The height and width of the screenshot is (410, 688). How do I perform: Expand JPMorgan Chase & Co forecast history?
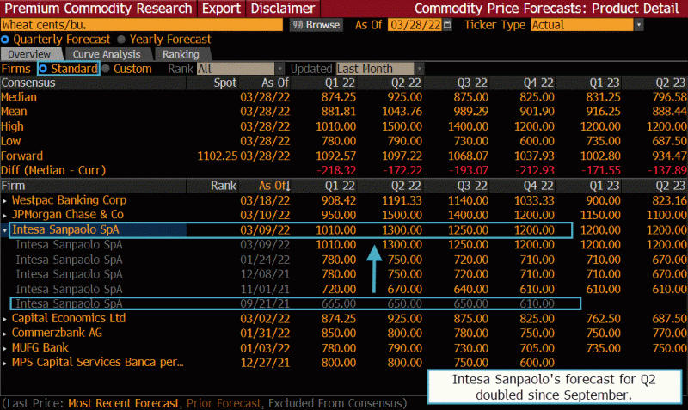5,214
